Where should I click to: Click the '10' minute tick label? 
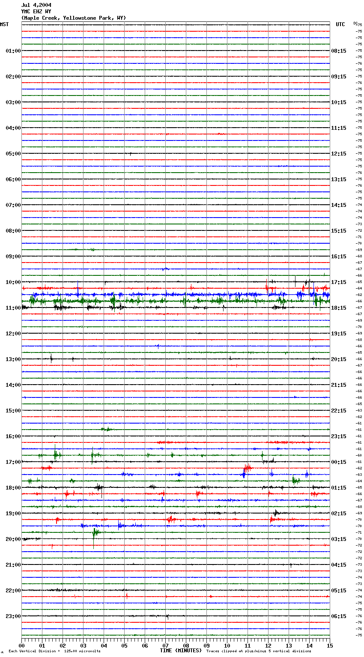click(227, 645)
